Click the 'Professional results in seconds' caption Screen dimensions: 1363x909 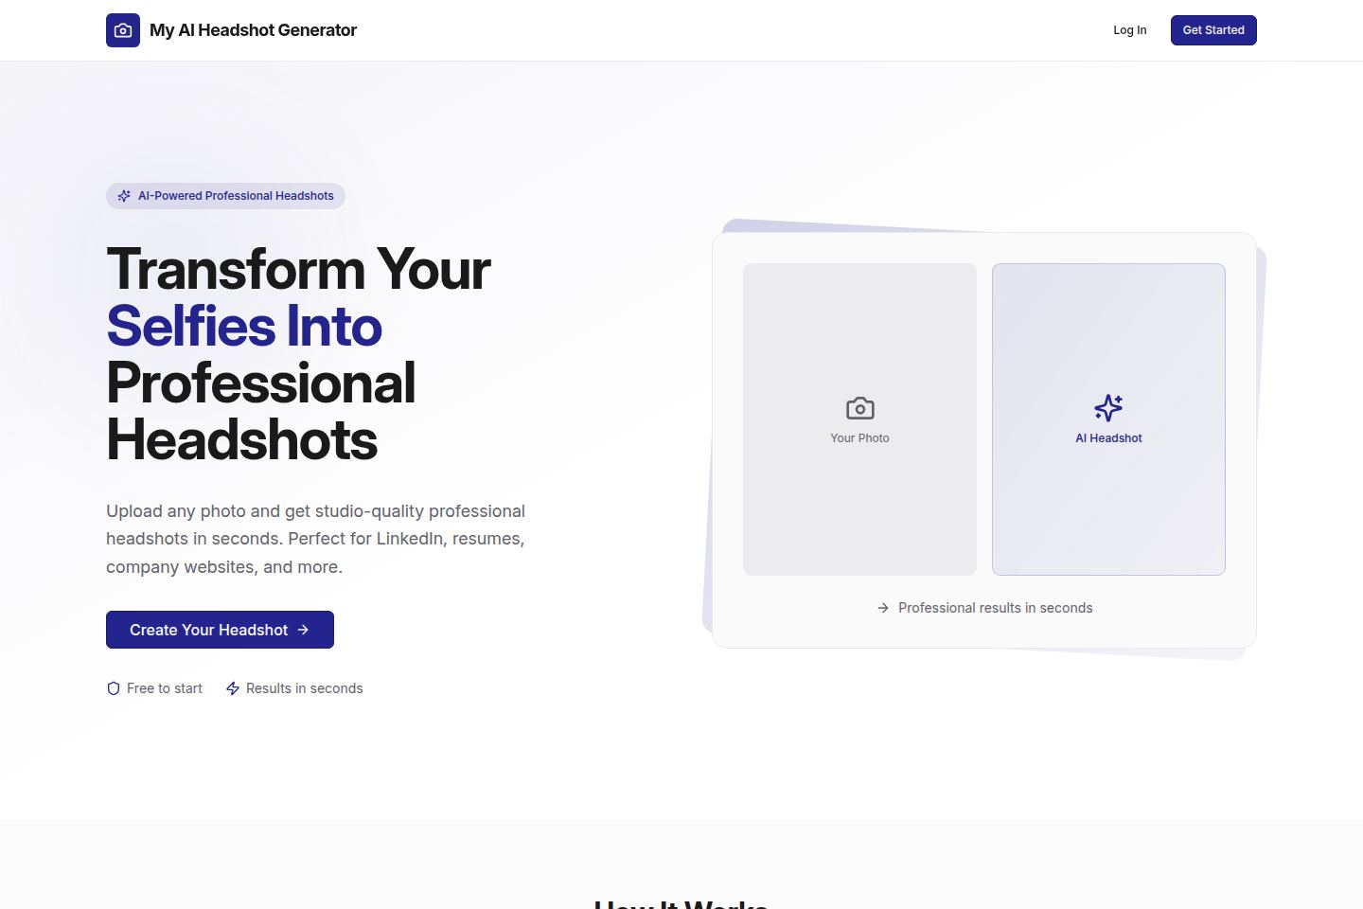point(995,608)
